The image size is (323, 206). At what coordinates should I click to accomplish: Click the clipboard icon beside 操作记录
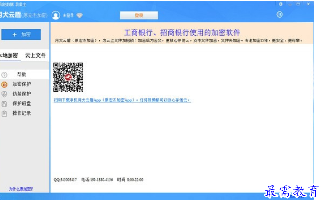4,113
